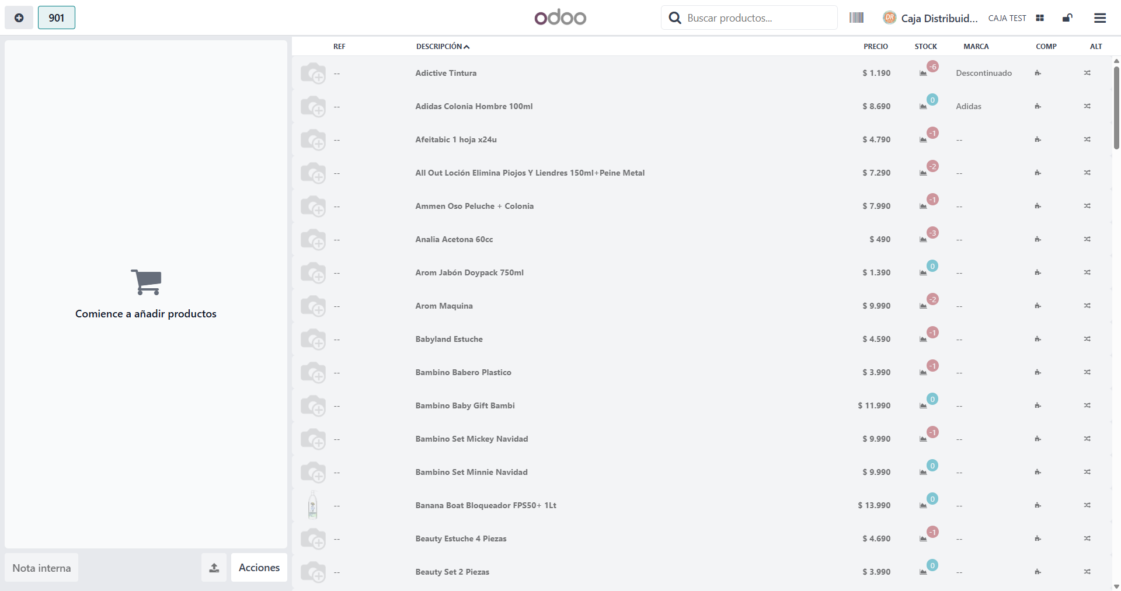Click scrollbar down arrow
1121x591 pixels.
point(1116,586)
